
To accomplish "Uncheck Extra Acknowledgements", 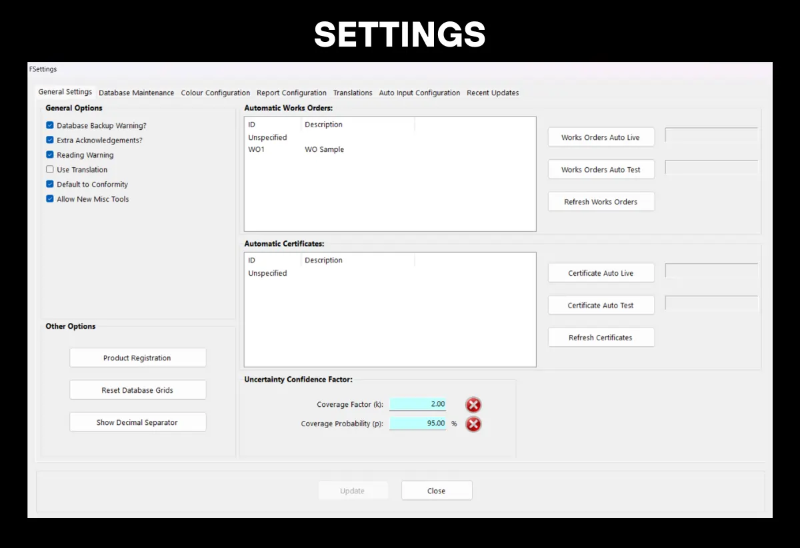I will [49, 140].
